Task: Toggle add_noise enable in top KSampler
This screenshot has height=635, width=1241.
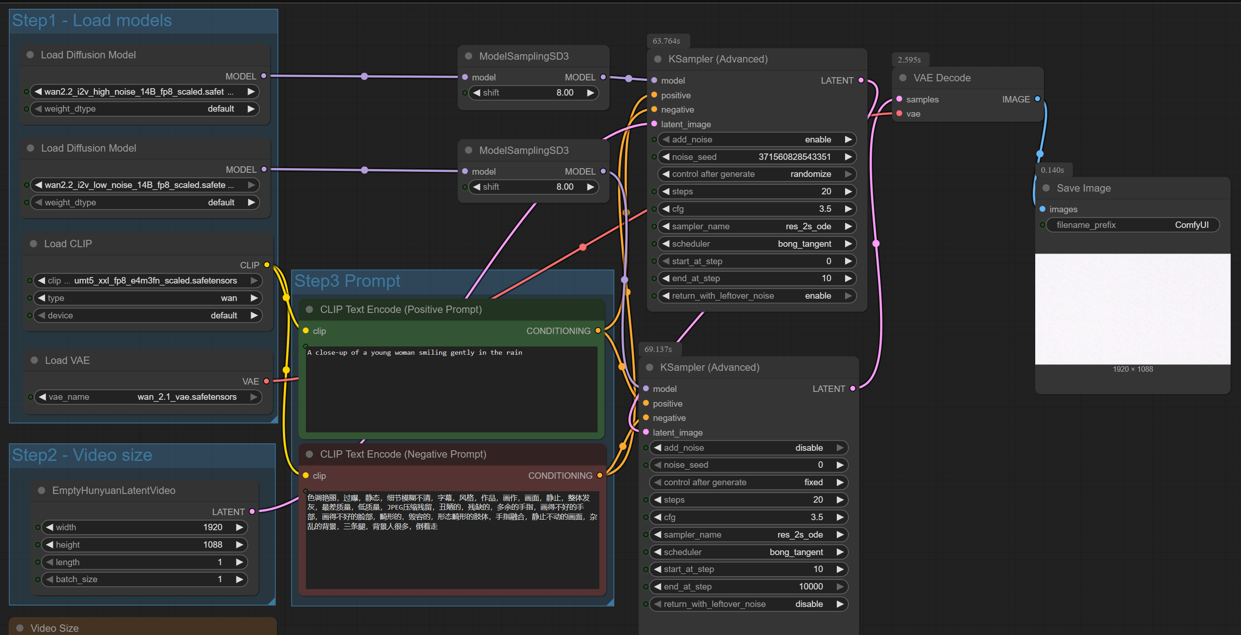Action: tap(756, 140)
